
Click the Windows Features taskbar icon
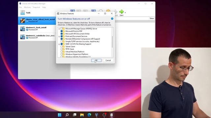point(111,115)
